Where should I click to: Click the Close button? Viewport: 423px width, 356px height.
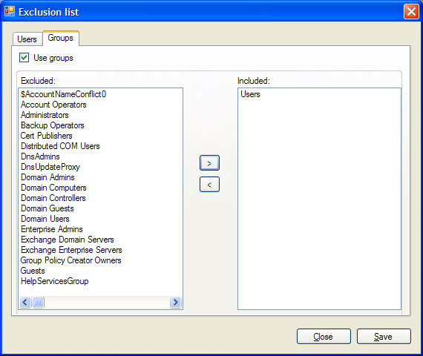(x=324, y=336)
